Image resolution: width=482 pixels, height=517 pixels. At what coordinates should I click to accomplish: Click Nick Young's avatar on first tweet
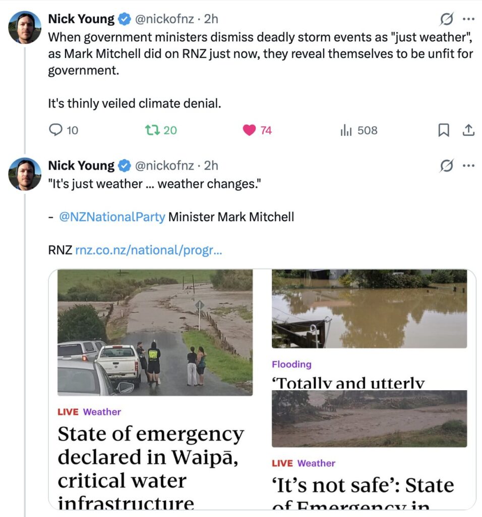click(x=25, y=27)
